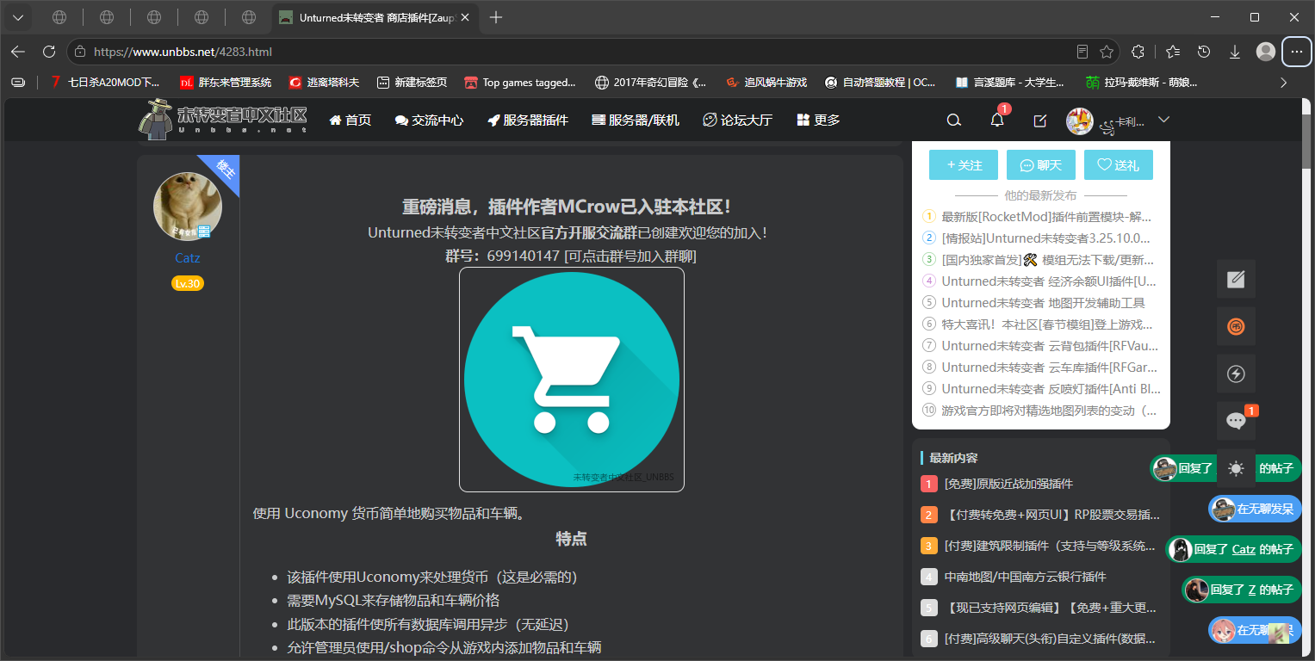Screen dimensions: 1315x661
Task: Click the floating edit/post pencil icon
Action: point(1236,279)
